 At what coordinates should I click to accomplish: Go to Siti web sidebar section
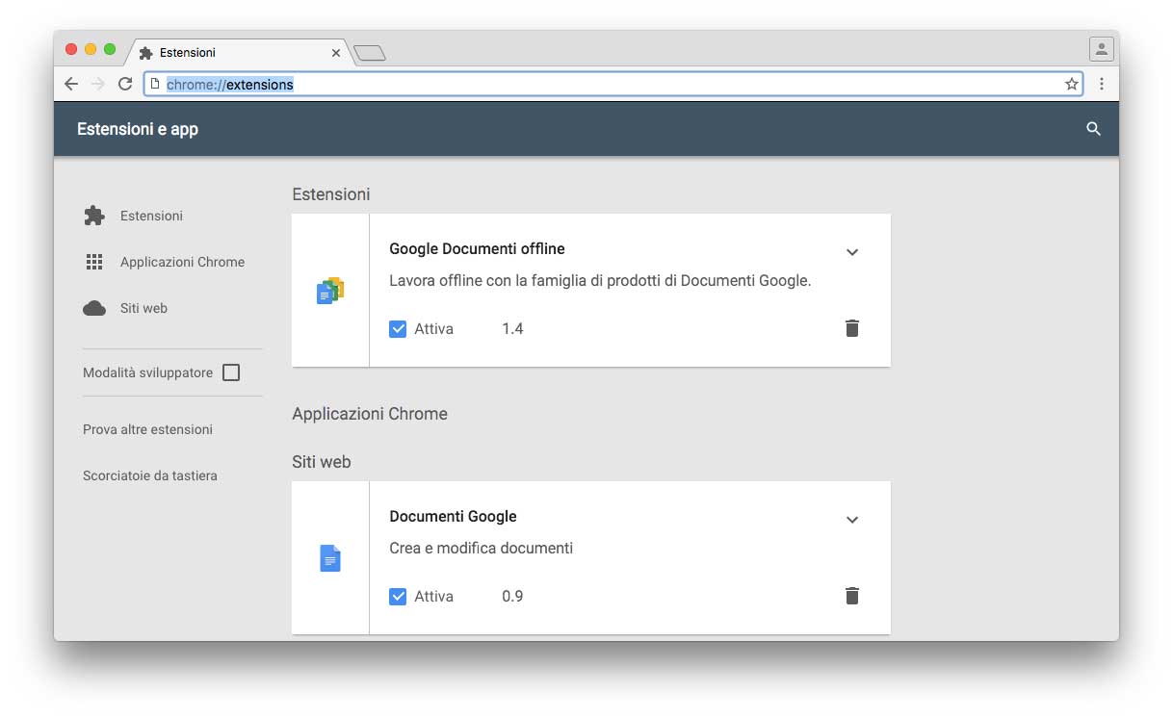pos(143,308)
